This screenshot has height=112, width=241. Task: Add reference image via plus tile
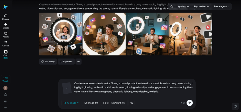67,88
